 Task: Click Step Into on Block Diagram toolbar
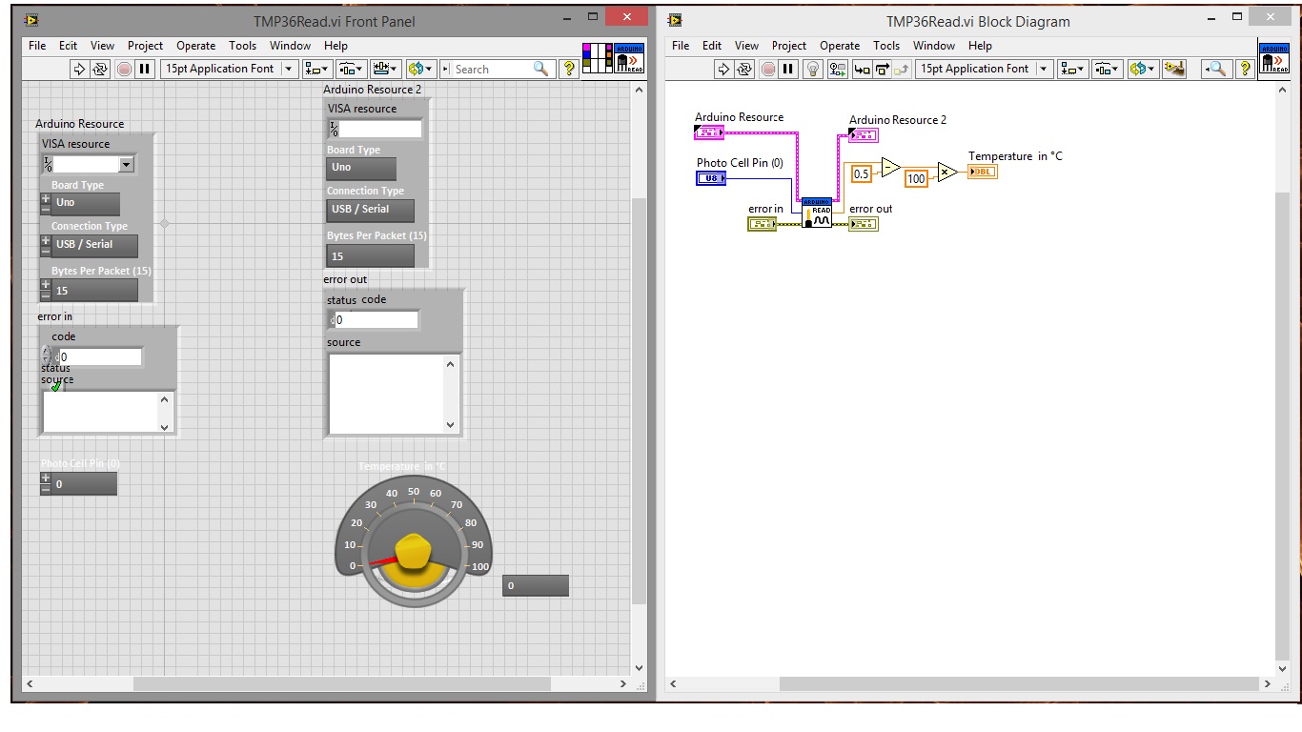(x=862, y=69)
